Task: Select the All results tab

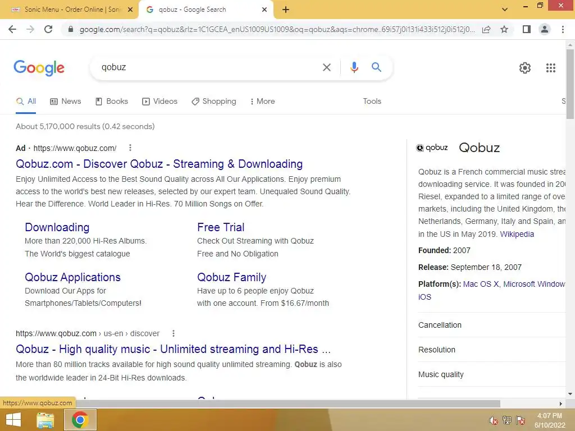Action: coord(26,101)
